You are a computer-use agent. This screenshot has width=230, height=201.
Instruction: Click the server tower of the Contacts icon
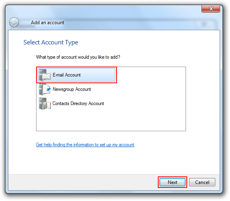coord(41,103)
